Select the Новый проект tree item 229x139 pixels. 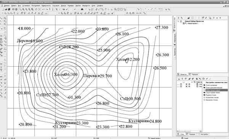(x=192, y=23)
